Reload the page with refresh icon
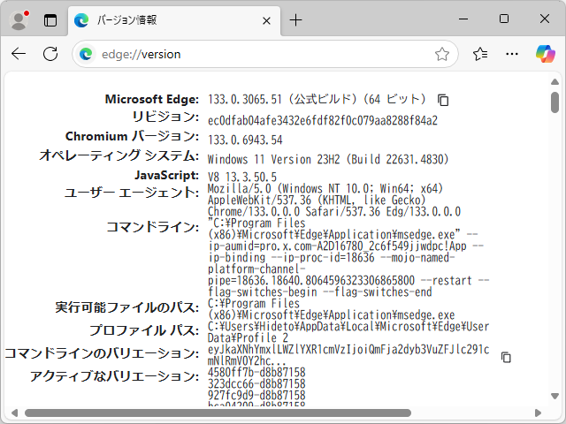 pos(50,54)
